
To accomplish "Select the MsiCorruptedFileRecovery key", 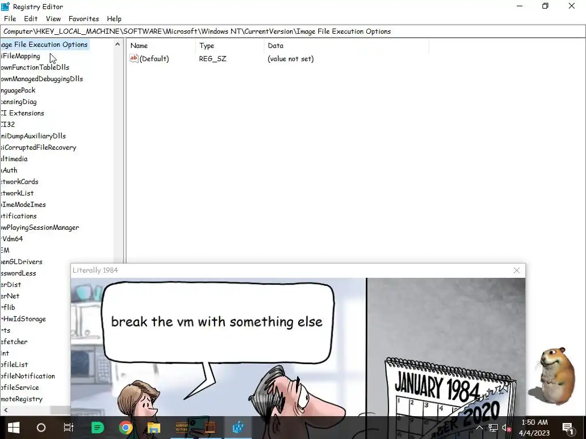I will 38,147.
